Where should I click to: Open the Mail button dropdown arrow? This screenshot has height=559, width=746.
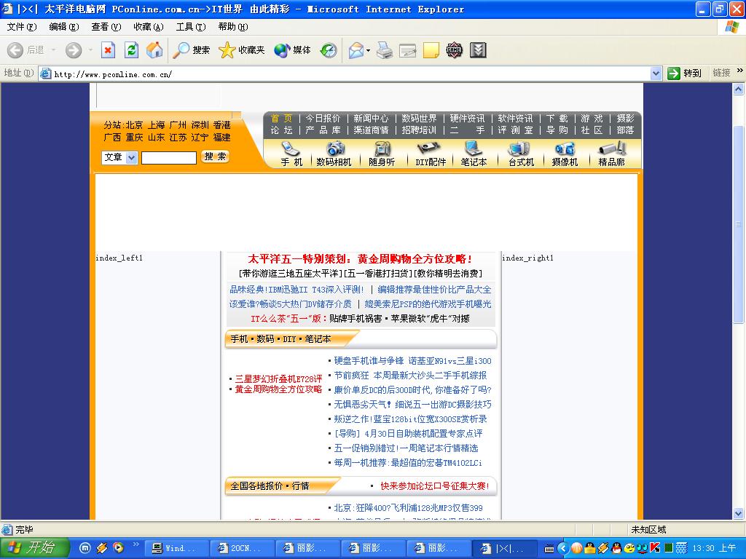coord(368,50)
